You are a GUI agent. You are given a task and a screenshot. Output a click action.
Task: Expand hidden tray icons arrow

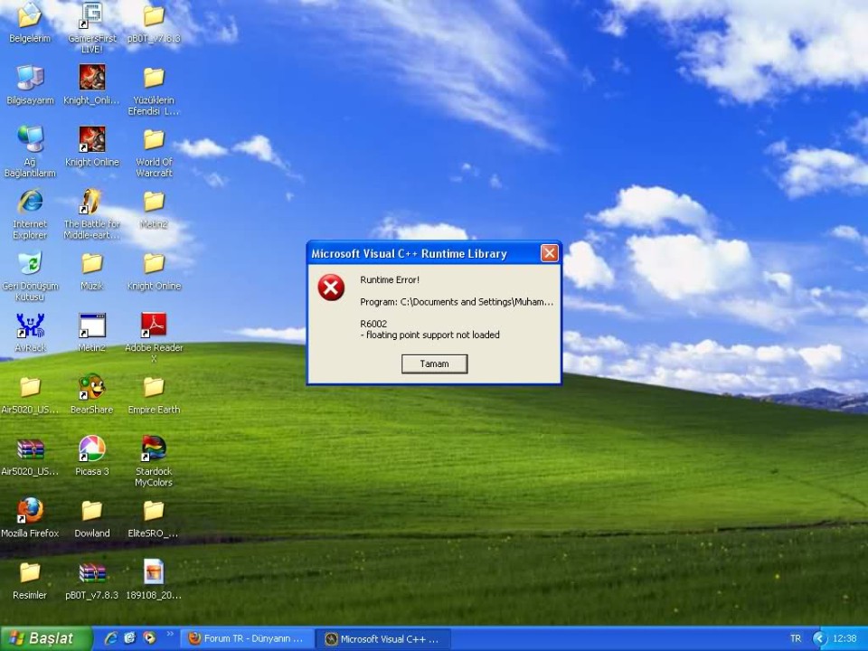tap(818, 639)
